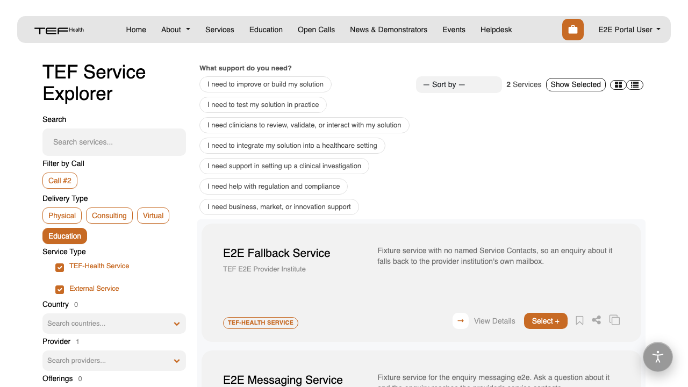Share the E2E Fallback Service

point(597,320)
